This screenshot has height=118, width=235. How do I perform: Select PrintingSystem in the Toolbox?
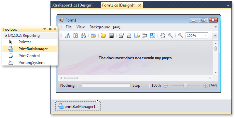(30, 63)
